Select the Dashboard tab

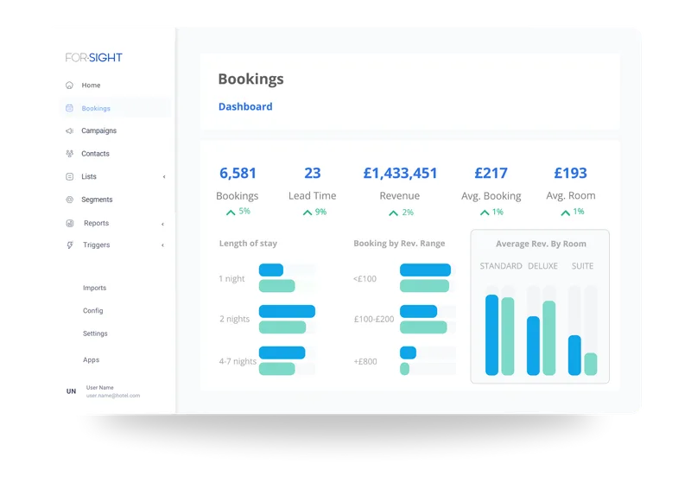click(245, 107)
